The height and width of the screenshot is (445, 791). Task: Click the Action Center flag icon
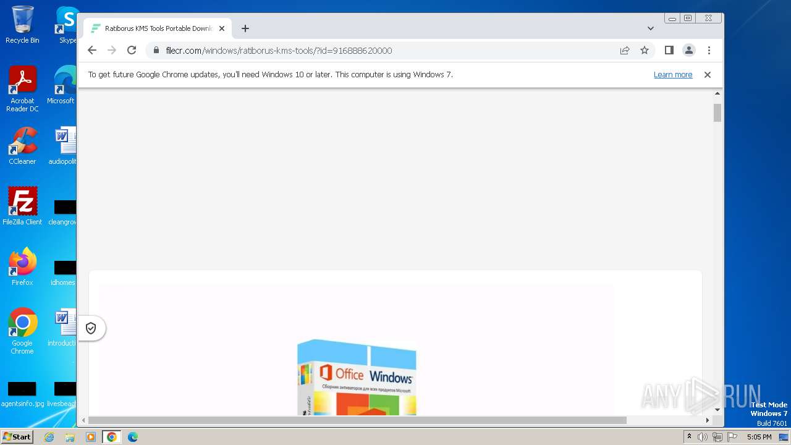pos(732,437)
